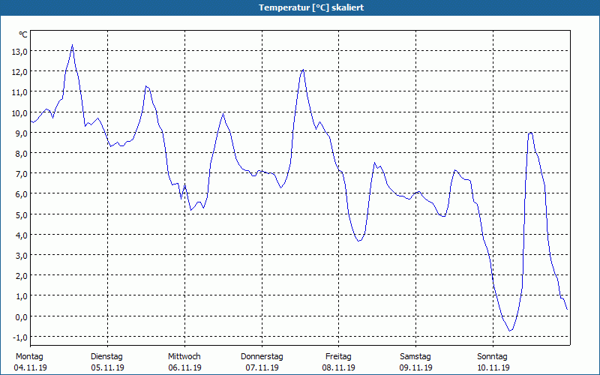Image resolution: width=600 pixels, height=375 pixels.
Task: Click the -1,0 y-axis label
Action: pos(19,337)
